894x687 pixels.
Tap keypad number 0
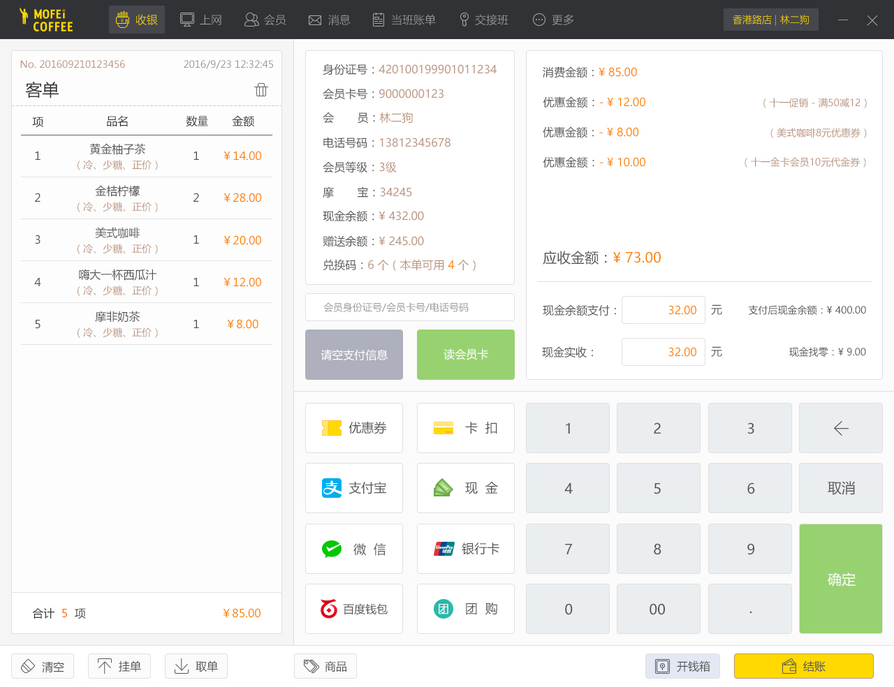[568, 609]
